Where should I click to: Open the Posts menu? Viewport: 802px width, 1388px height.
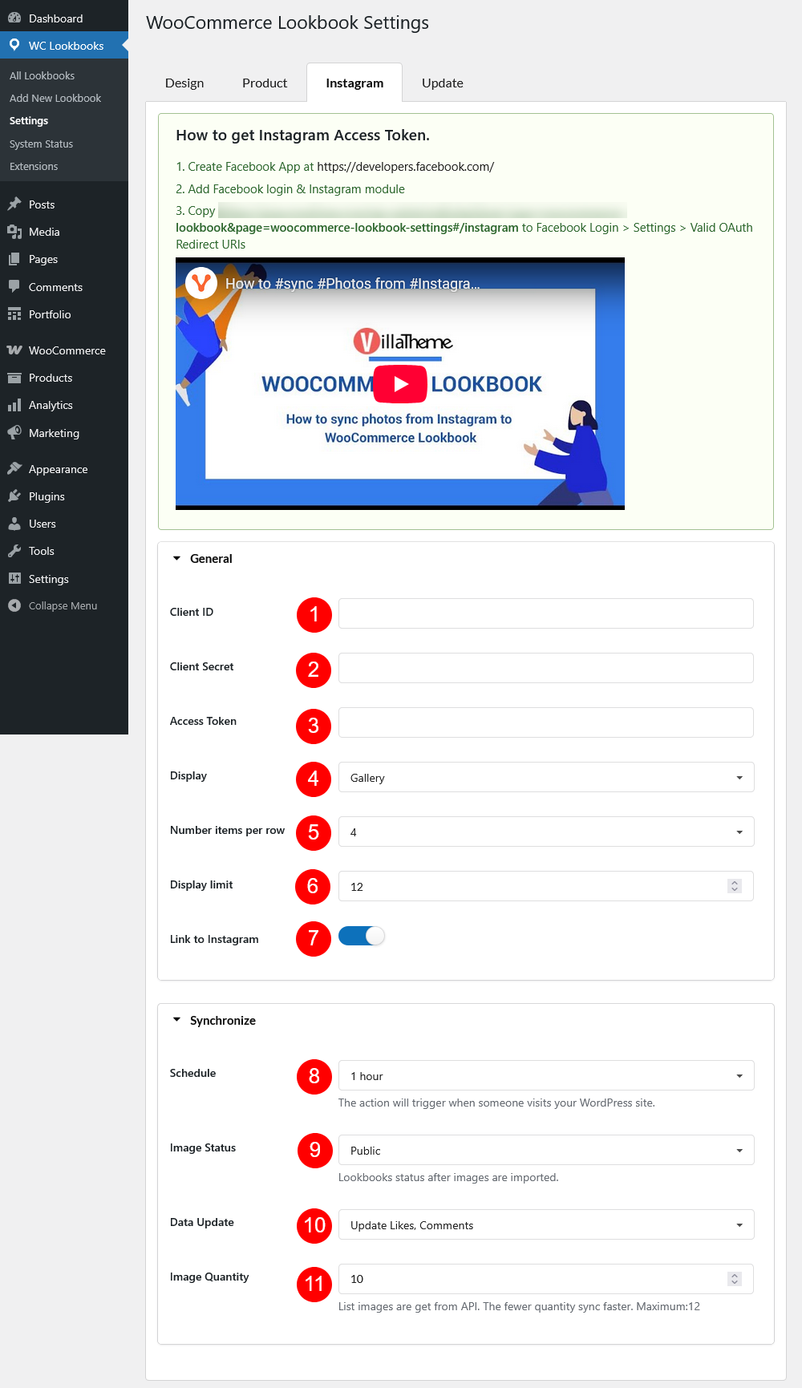coord(64,204)
